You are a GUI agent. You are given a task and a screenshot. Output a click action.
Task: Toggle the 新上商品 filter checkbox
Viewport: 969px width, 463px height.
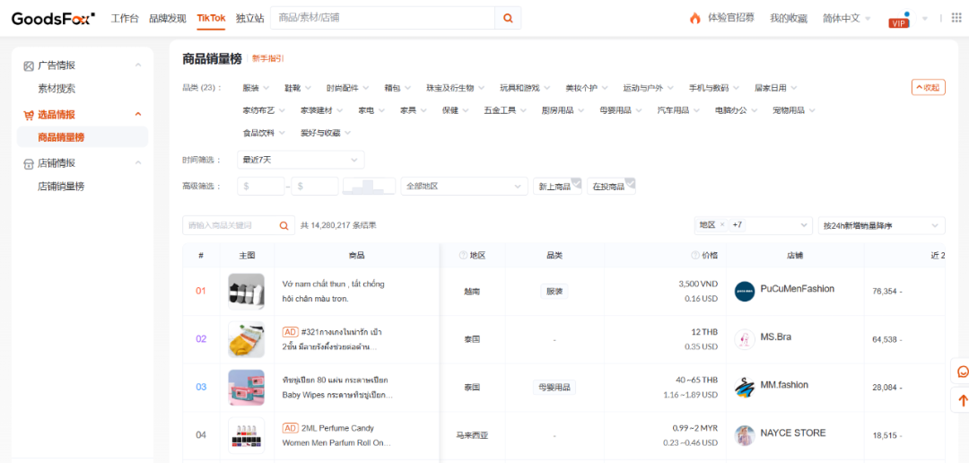pyautogui.click(x=557, y=186)
